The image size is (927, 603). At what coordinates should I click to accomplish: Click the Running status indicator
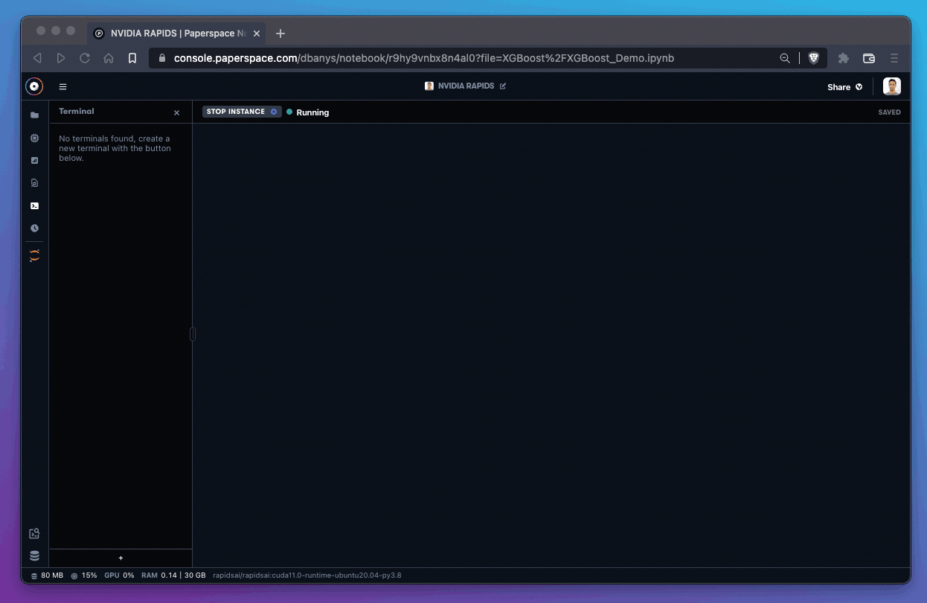click(x=308, y=112)
